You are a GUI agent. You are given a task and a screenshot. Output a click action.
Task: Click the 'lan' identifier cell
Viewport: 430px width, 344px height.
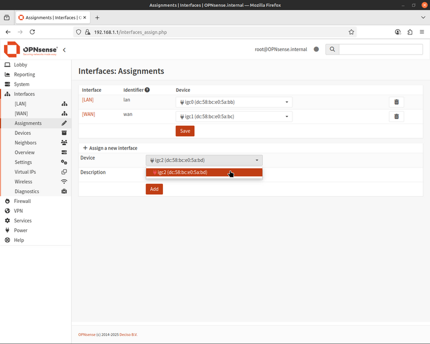point(127,100)
